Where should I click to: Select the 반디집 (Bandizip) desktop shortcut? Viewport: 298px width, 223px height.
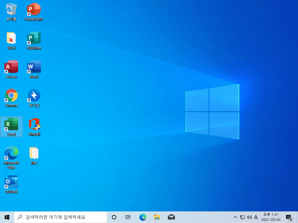click(34, 98)
